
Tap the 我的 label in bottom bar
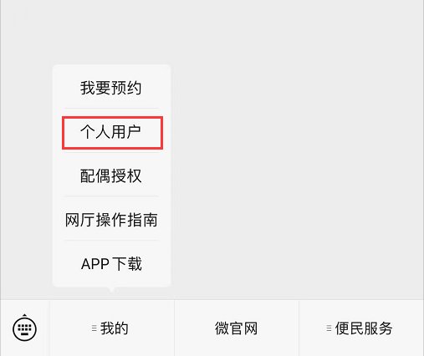pyautogui.click(x=115, y=328)
